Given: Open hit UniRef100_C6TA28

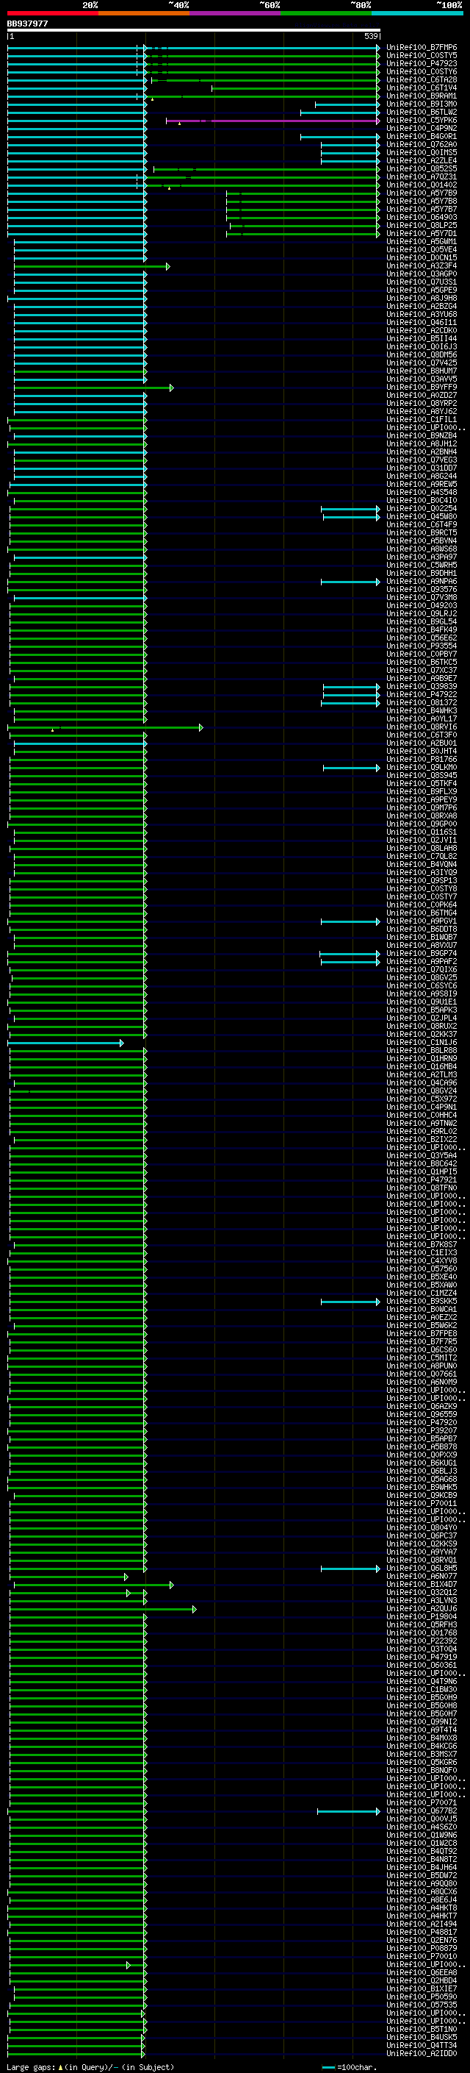Looking at the screenshot, I should 421,79.
